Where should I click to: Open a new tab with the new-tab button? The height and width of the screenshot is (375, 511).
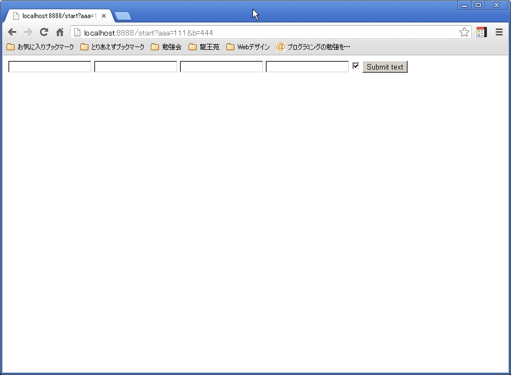click(x=123, y=16)
